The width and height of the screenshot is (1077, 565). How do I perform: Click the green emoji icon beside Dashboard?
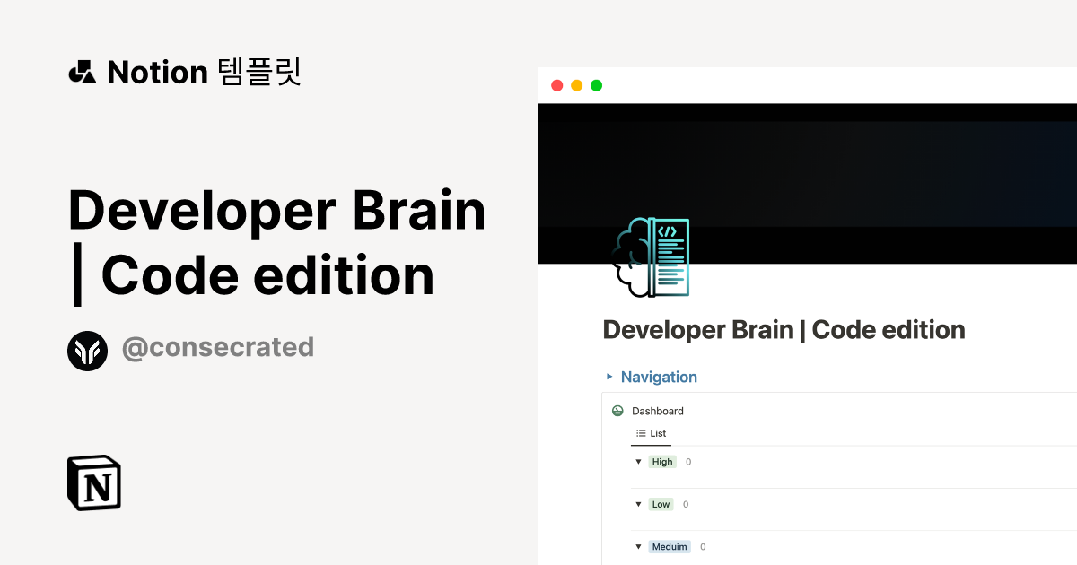pos(617,411)
